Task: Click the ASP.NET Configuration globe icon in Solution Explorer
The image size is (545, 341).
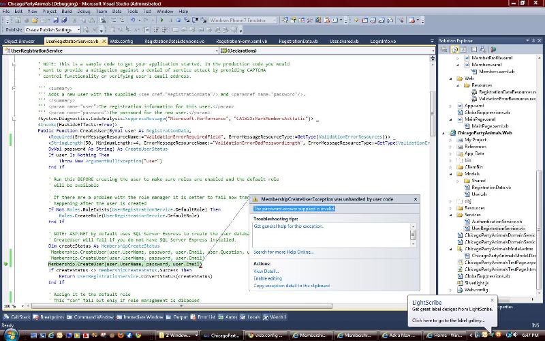Action: pos(493,49)
